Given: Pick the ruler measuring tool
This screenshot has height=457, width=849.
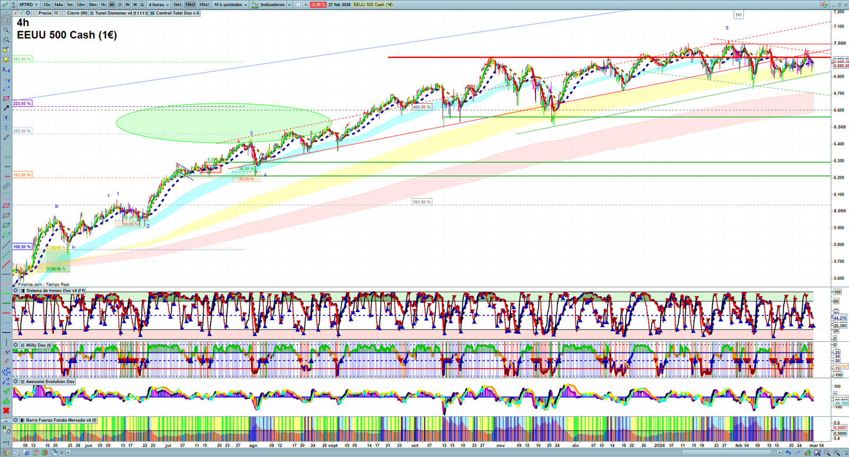Looking at the screenshot, I should point(6,186).
